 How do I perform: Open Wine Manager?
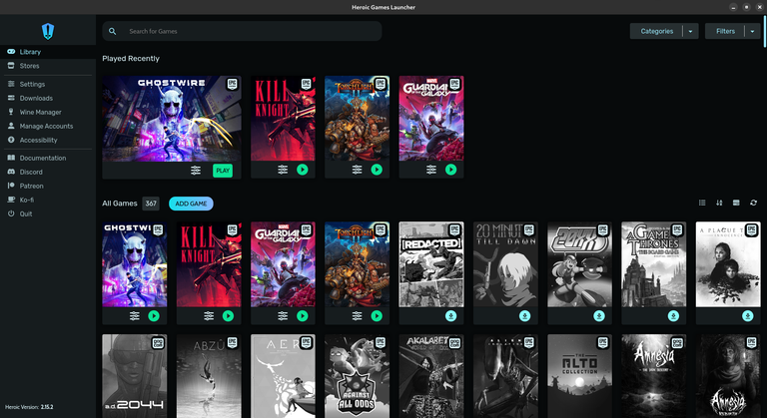point(48,112)
